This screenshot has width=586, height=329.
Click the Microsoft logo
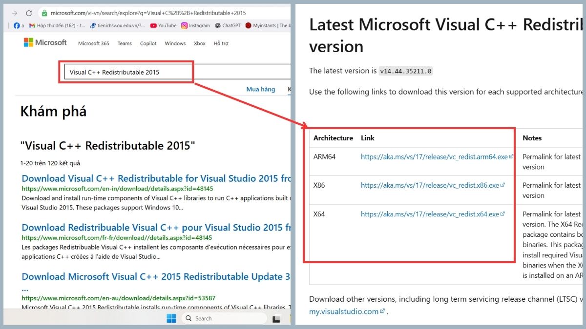point(45,43)
